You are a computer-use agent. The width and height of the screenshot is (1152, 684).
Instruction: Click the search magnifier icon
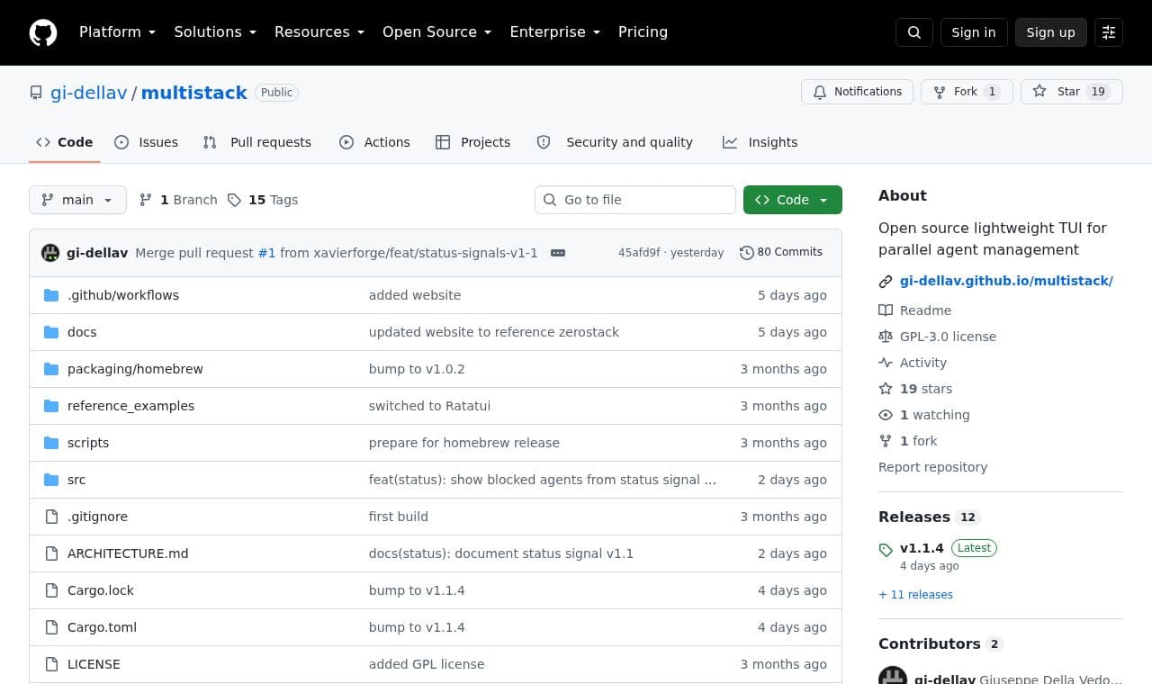pyautogui.click(x=914, y=32)
